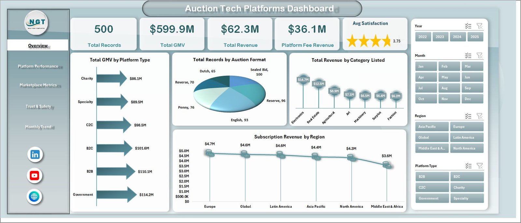
Task: Open the Platform Performance page
Action: pyautogui.click(x=38, y=66)
